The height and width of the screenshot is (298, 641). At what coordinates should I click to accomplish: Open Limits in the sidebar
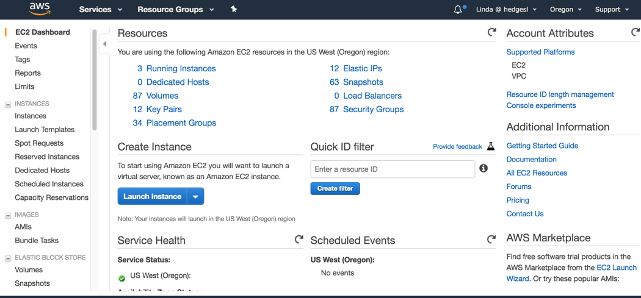click(x=24, y=87)
